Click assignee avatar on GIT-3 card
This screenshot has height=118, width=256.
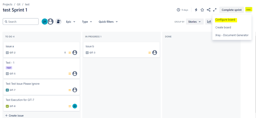[155, 52]
